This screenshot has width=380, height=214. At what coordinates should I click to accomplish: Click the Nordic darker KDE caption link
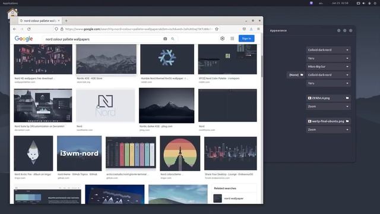(x=156, y=127)
